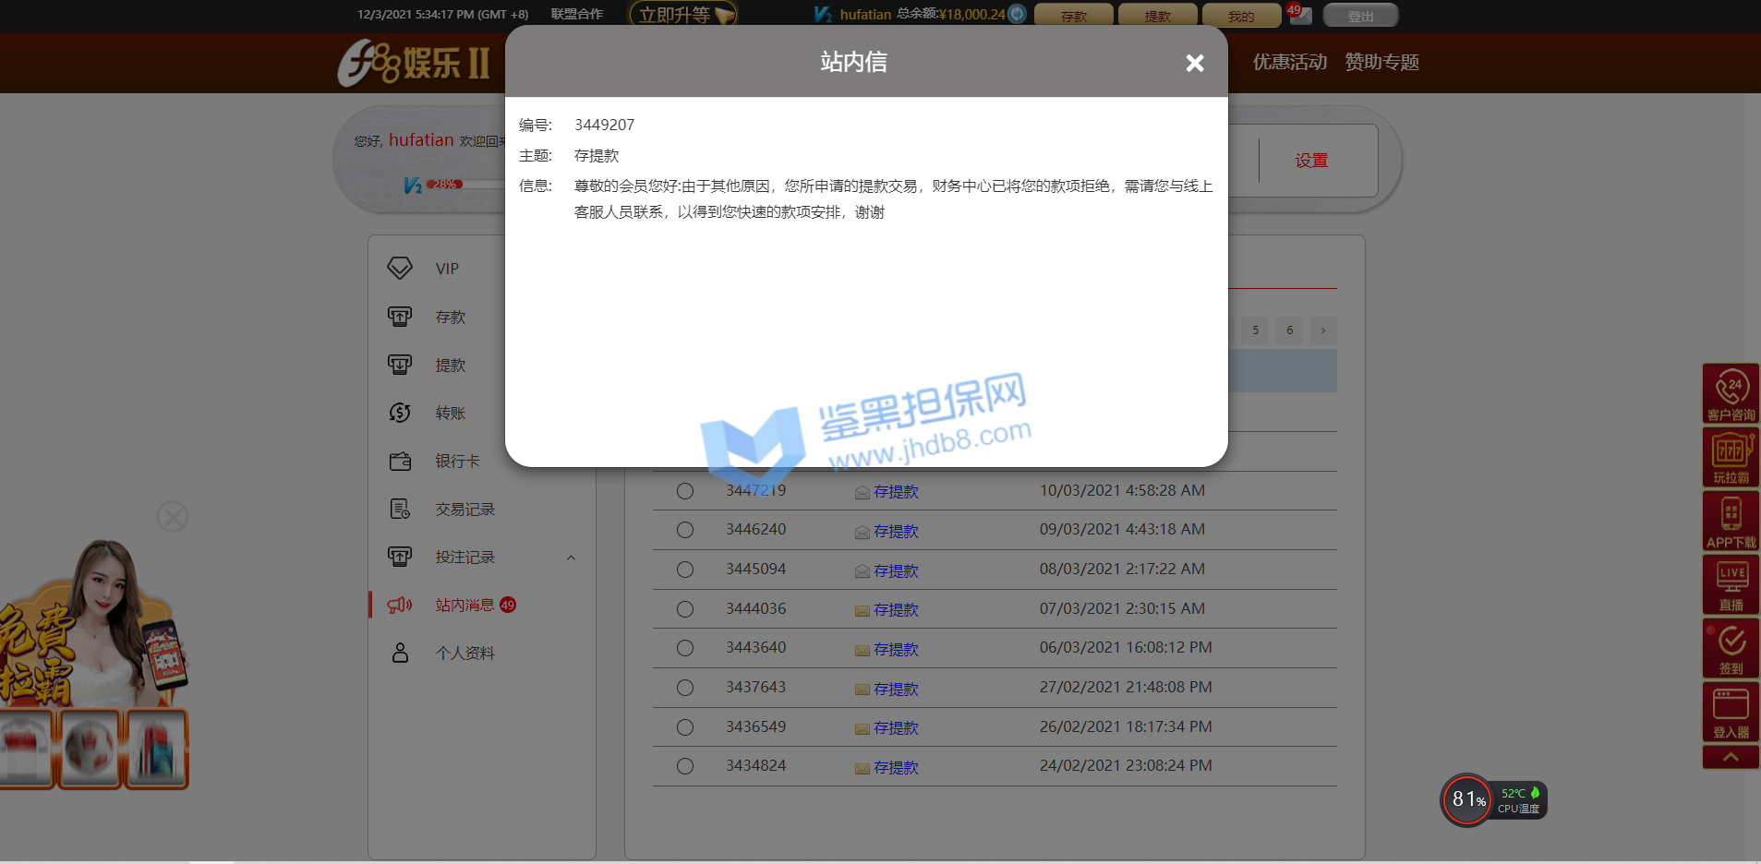
Task: Click the logout button in header
Action: pyautogui.click(x=1359, y=16)
